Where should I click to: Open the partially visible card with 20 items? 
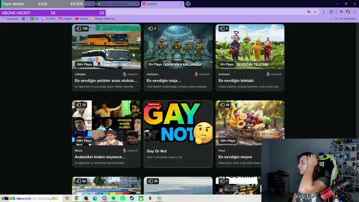pyautogui.click(x=178, y=185)
